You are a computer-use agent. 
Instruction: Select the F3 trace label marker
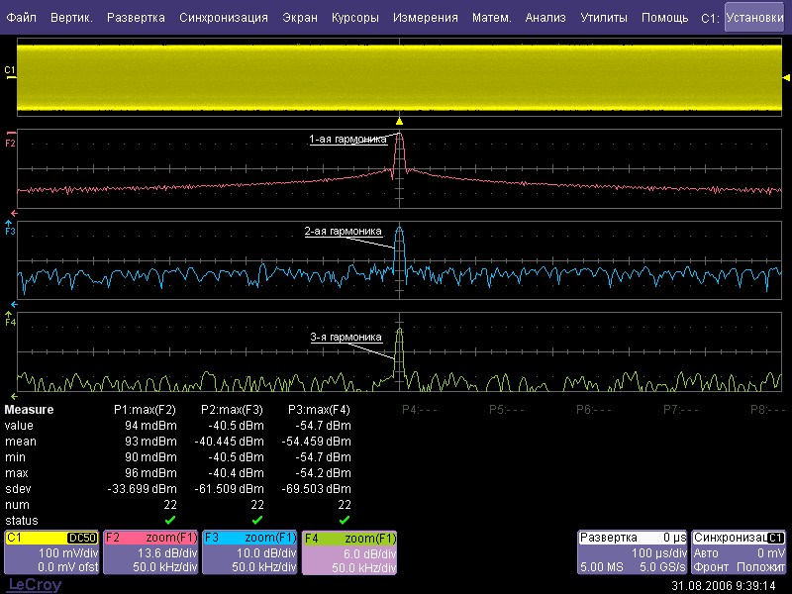point(11,230)
